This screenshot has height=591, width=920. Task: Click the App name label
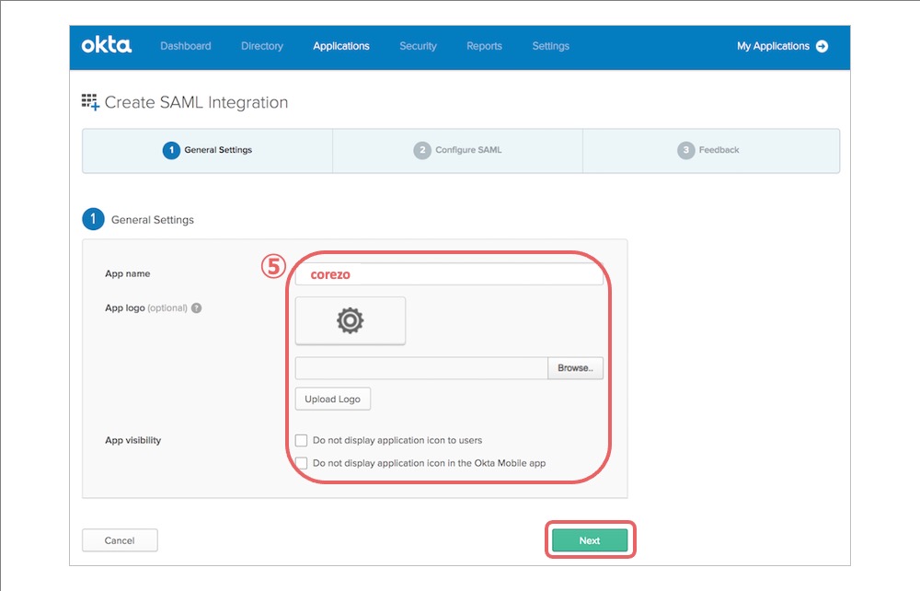tap(127, 273)
